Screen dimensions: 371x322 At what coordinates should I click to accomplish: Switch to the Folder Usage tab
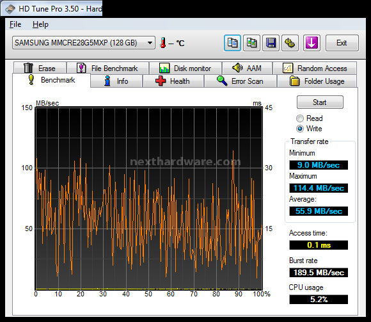pyautogui.click(x=317, y=81)
